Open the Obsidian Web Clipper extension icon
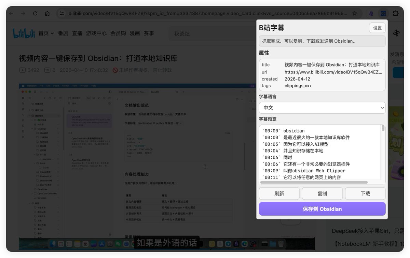410x258 pixels. pos(371,13)
